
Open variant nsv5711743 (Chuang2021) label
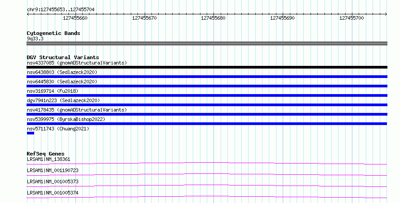click(x=58, y=129)
